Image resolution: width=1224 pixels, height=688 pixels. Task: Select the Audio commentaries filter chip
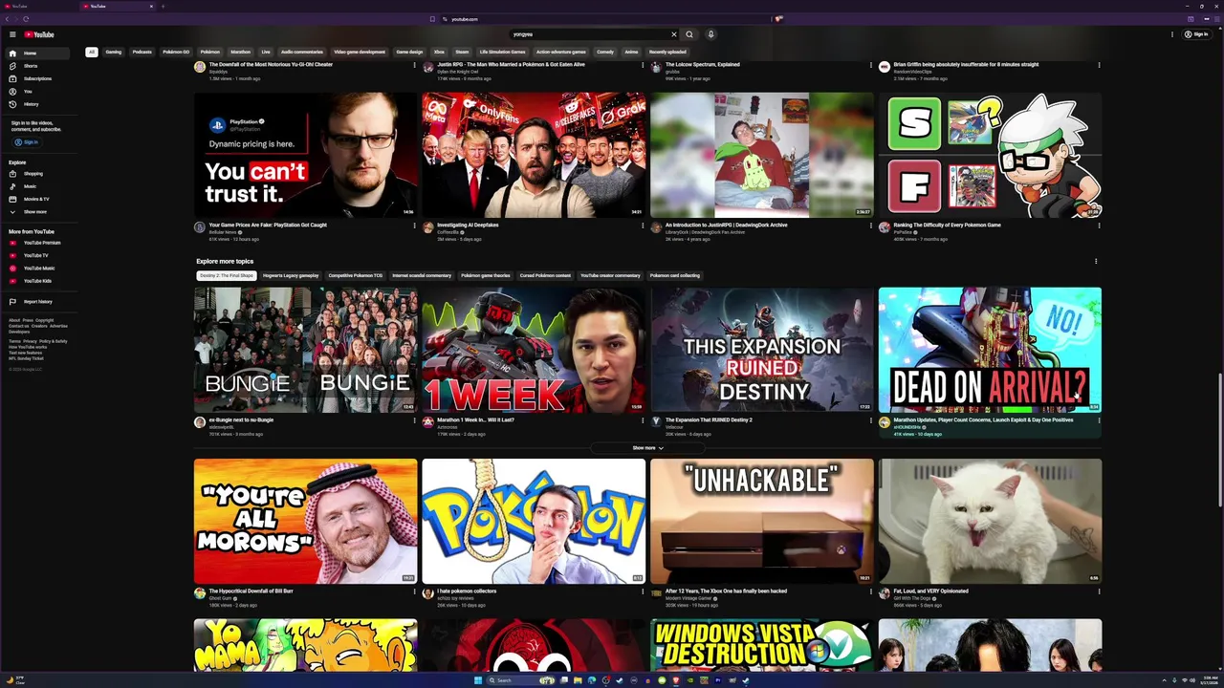302,52
